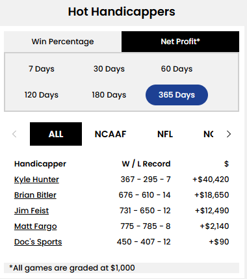This screenshot has height=279, width=247.
Task: Open the Matt Fargo link
Action: (36, 226)
